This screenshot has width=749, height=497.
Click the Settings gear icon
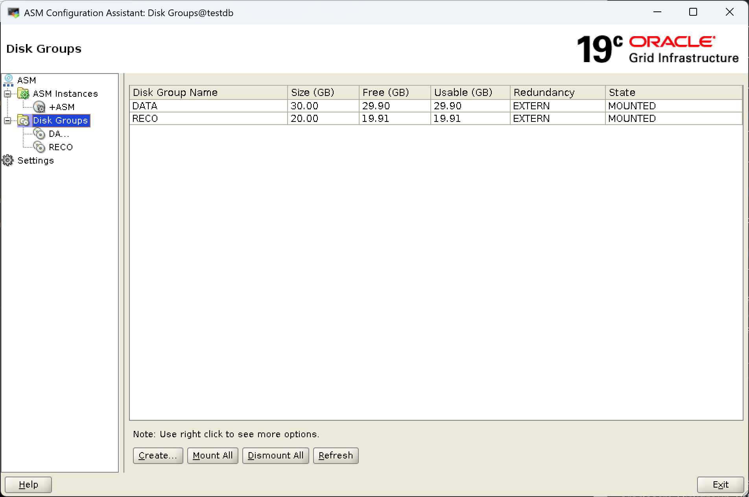8,160
